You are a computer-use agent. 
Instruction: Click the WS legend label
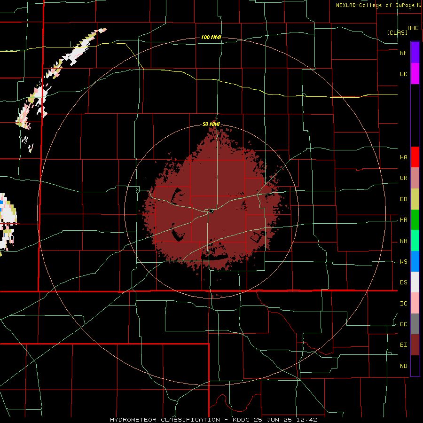[403, 262]
